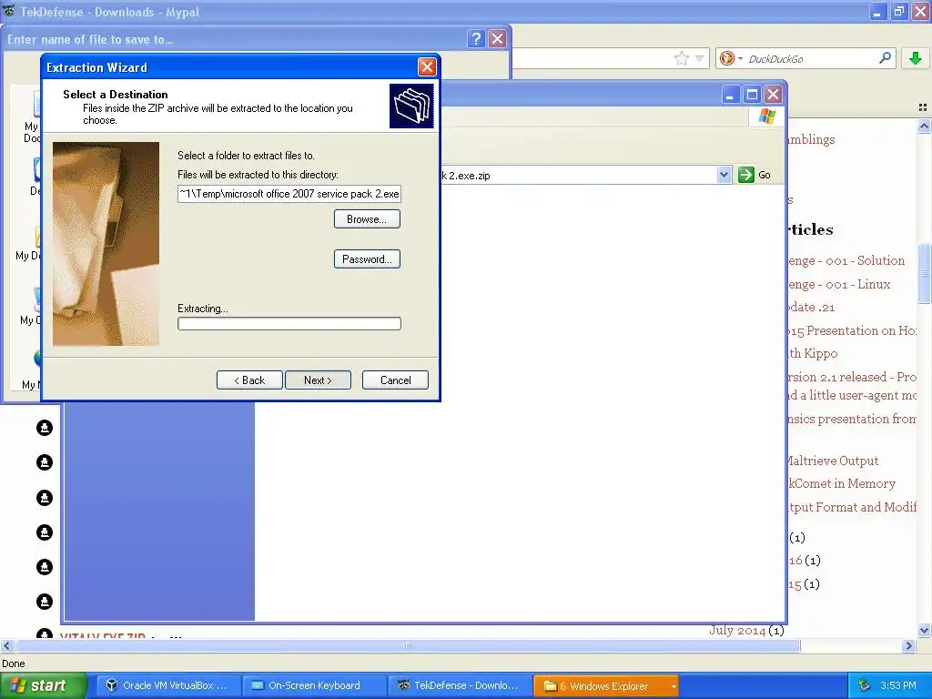
Task: Click the bookmark star icon in Mypal toolbar
Action: point(681,58)
